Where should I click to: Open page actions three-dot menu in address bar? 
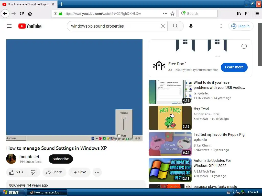click(x=165, y=14)
